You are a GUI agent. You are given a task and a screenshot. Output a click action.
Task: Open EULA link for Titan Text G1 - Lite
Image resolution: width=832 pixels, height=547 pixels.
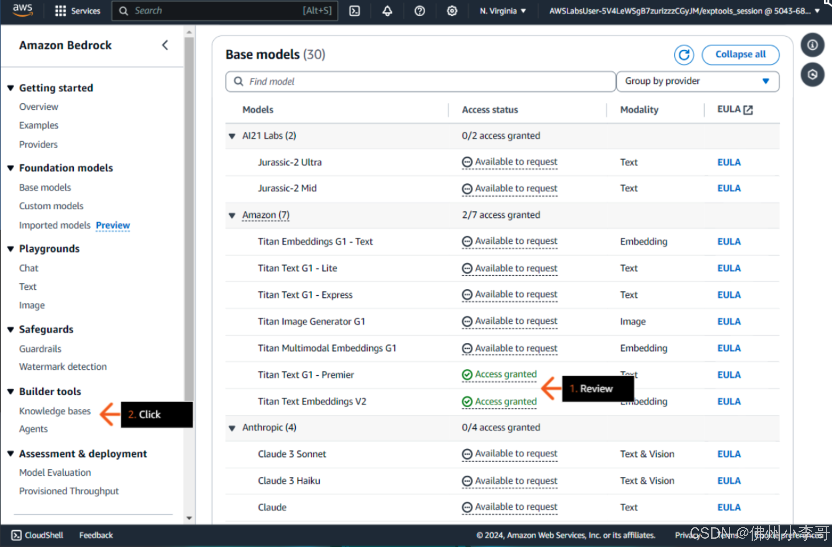point(729,268)
